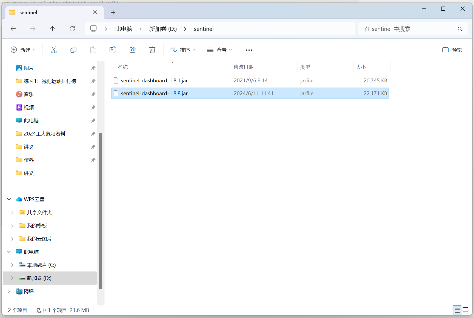Image resolution: width=474 pixels, height=318 pixels.
Task: Click 此电脑 in the breadcrumb
Action: [124, 29]
